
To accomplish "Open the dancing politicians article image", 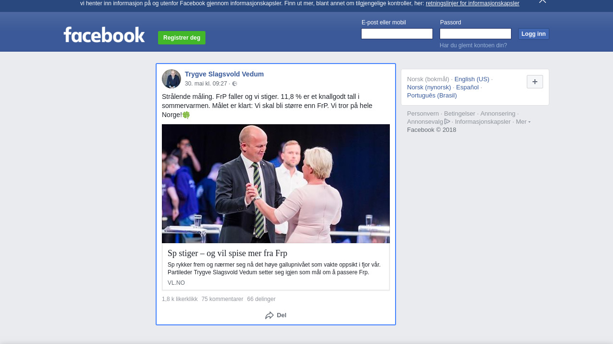I will tap(276, 183).
